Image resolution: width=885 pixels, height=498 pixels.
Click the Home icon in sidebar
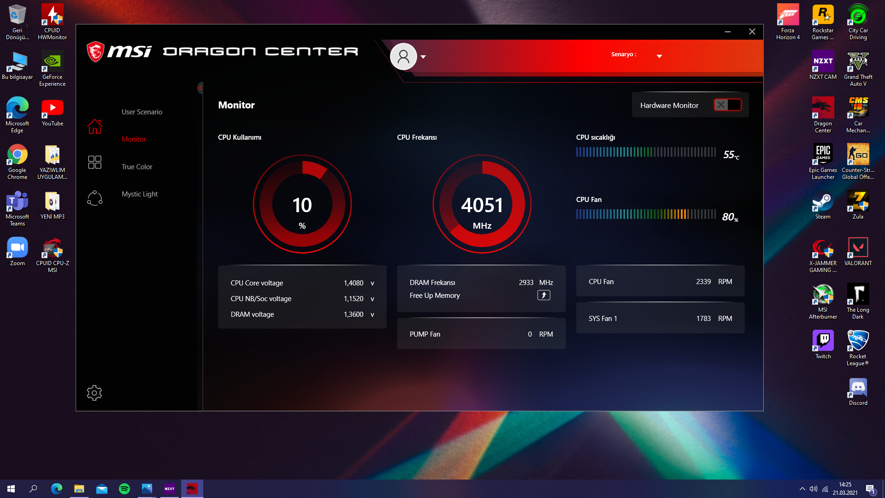click(x=94, y=126)
